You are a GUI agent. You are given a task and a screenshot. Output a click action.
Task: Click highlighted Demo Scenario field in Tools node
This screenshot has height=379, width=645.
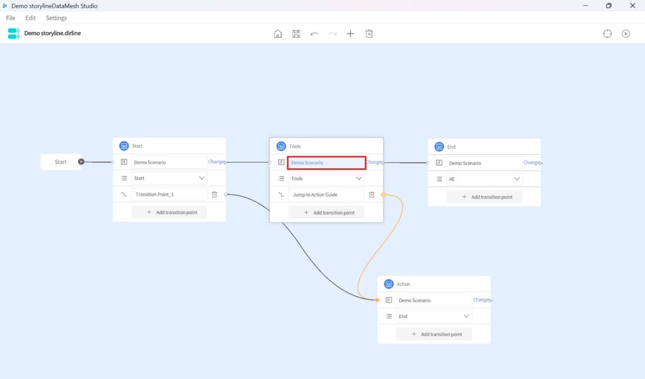[x=326, y=162]
